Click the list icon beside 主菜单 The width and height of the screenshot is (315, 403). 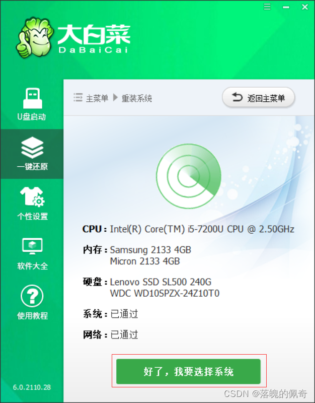(x=78, y=98)
